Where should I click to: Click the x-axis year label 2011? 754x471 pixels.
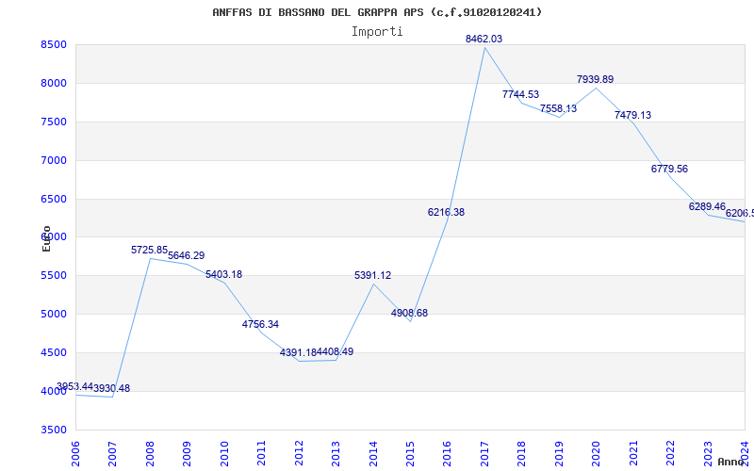pyautogui.click(x=262, y=453)
